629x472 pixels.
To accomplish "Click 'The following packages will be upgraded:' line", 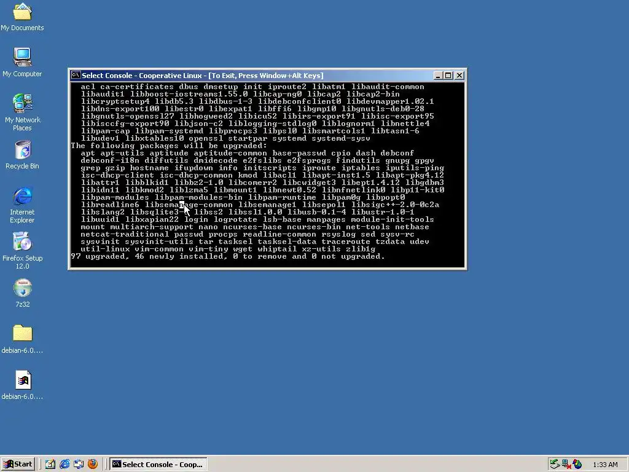I will point(169,145).
